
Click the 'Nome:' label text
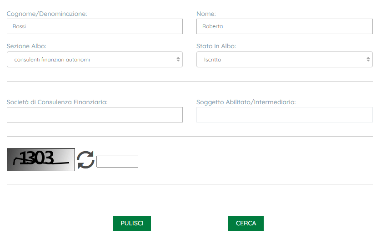pyautogui.click(x=206, y=14)
